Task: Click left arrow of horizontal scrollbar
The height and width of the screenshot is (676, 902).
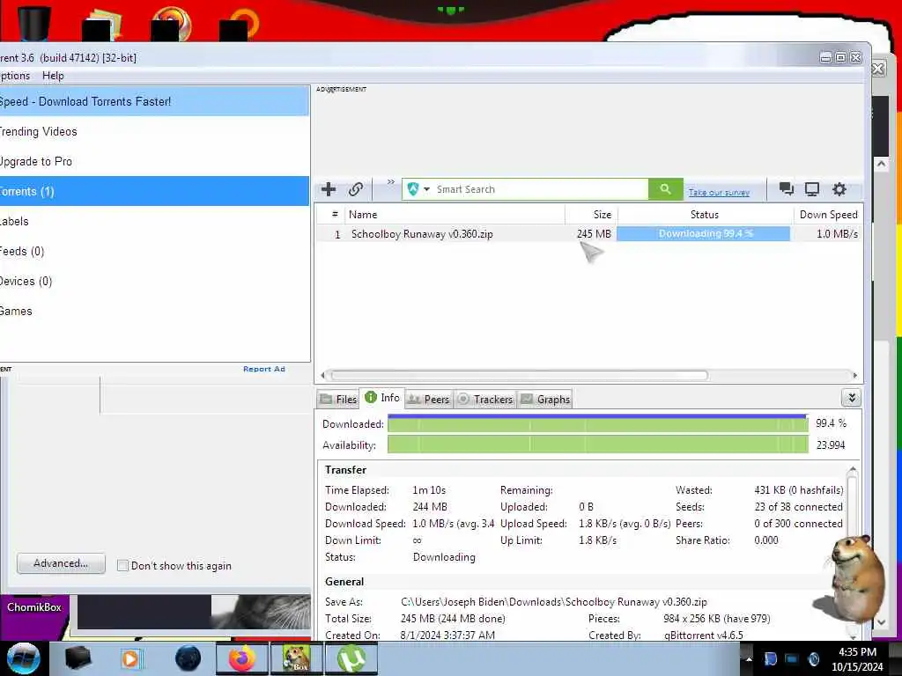Action: [322, 375]
